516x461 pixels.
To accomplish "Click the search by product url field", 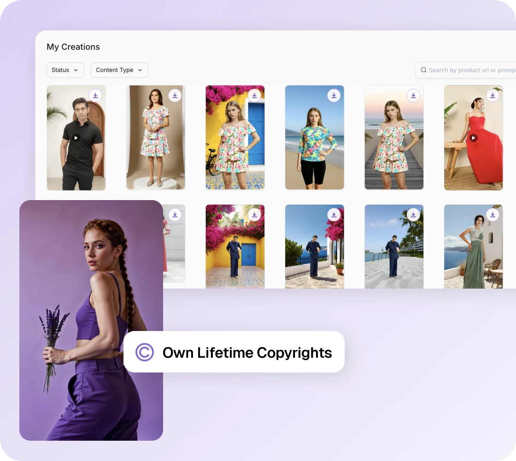I will pos(465,70).
